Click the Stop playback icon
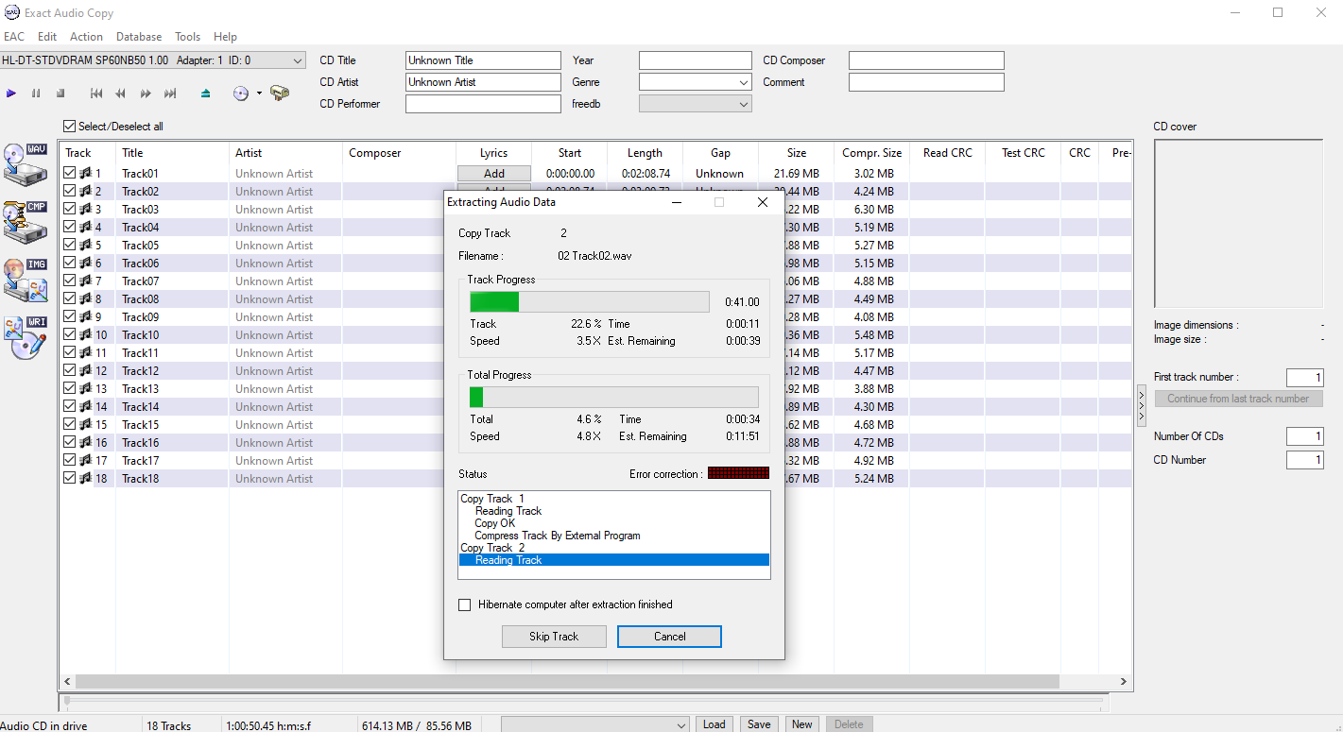The width and height of the screenshot is (1343, 732). click(x=60, y=94)
